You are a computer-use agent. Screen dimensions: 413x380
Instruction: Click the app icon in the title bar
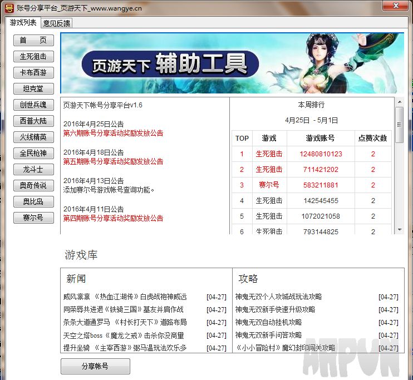click(9, 8)
